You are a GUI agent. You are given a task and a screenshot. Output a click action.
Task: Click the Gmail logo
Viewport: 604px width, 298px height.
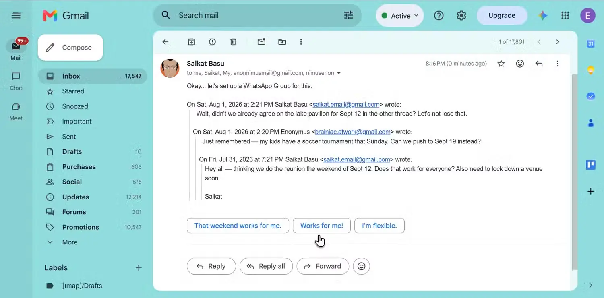pyautogui.click(x=66, y=16)
